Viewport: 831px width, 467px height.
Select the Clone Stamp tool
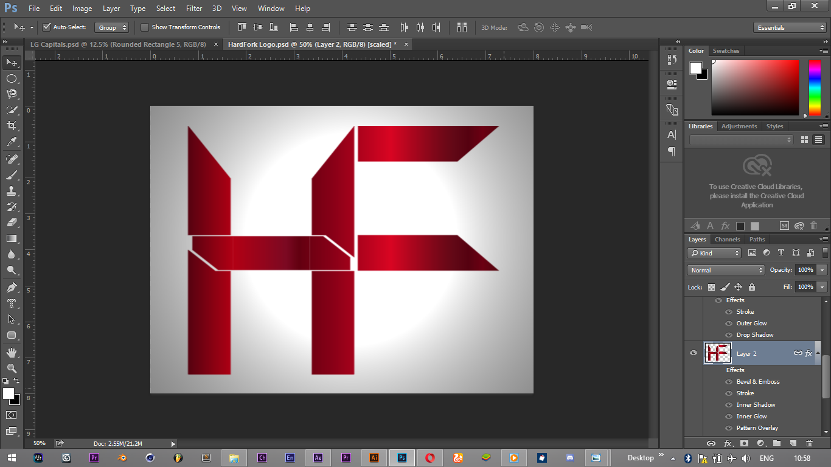(12, 191)
